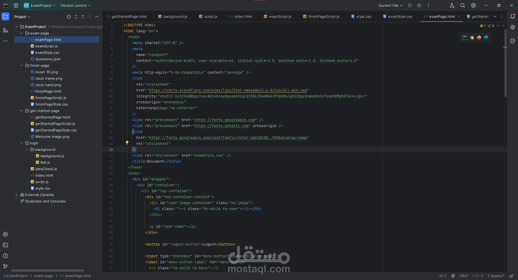Open IDE settings gear
Screen dimensions: 518x280
click(473, 5)
